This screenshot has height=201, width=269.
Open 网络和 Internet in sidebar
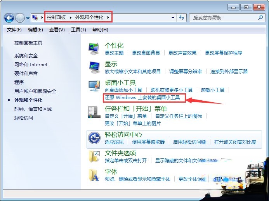pyautogui.click(x=31, y=65)
